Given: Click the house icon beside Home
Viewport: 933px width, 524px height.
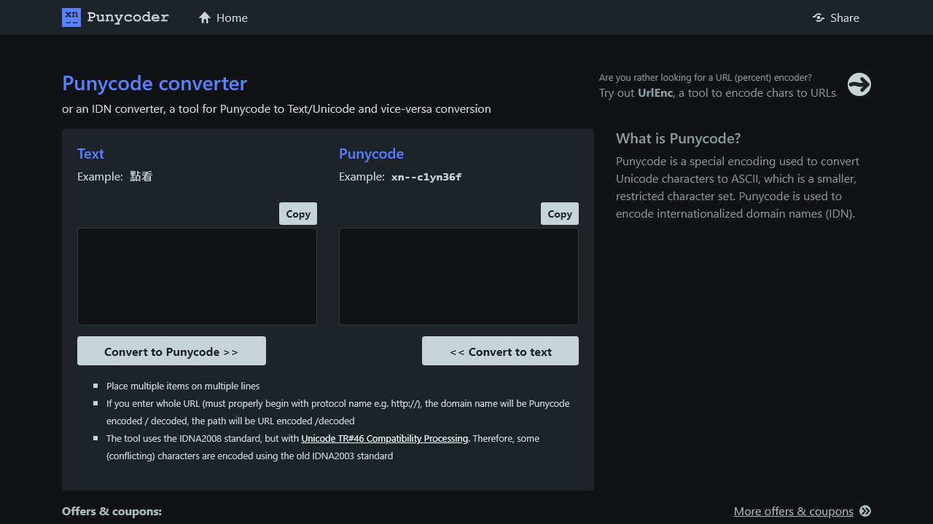Looking at the screenshot, I should (x=205, y=17).
